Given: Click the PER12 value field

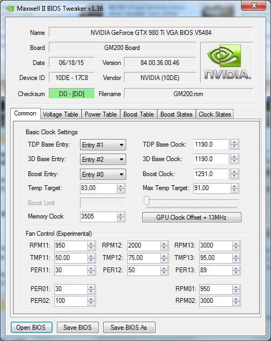Looking at the screenshot, I should click(144, 270).
